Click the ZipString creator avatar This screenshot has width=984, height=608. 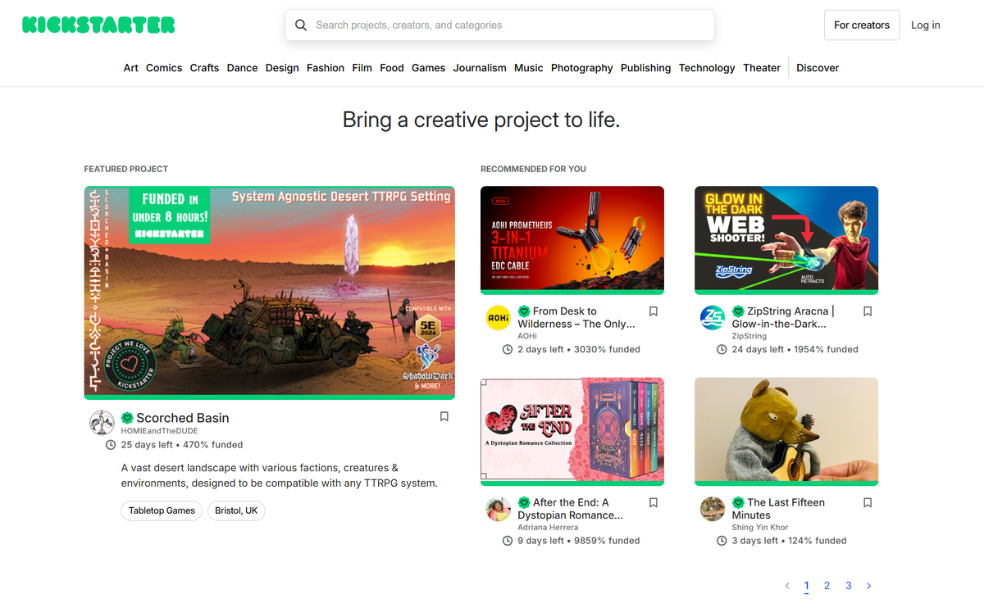pyautogui.click(x=713, y=318)
